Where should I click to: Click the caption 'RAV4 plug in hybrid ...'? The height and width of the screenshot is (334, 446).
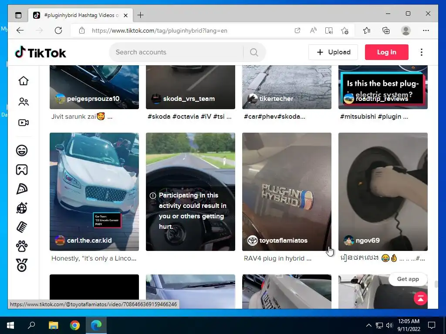coord(277,258)
